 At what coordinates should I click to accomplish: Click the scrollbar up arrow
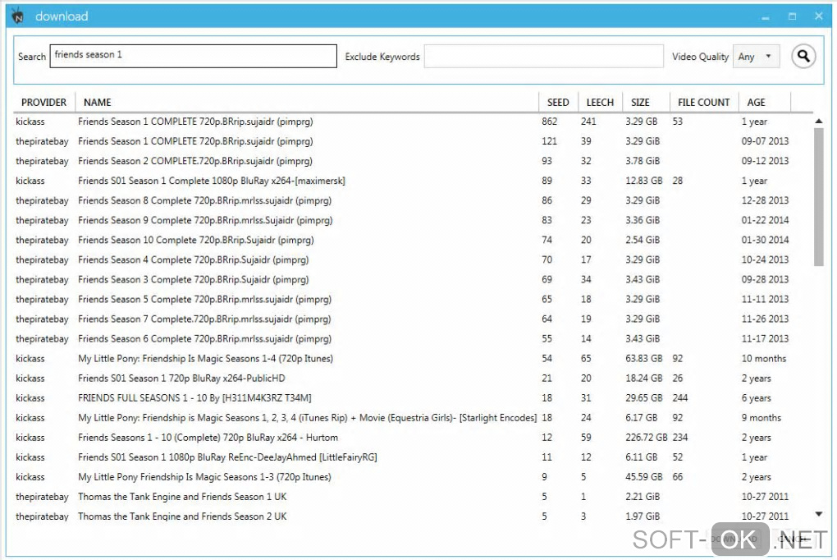click(x=819, y=122)
